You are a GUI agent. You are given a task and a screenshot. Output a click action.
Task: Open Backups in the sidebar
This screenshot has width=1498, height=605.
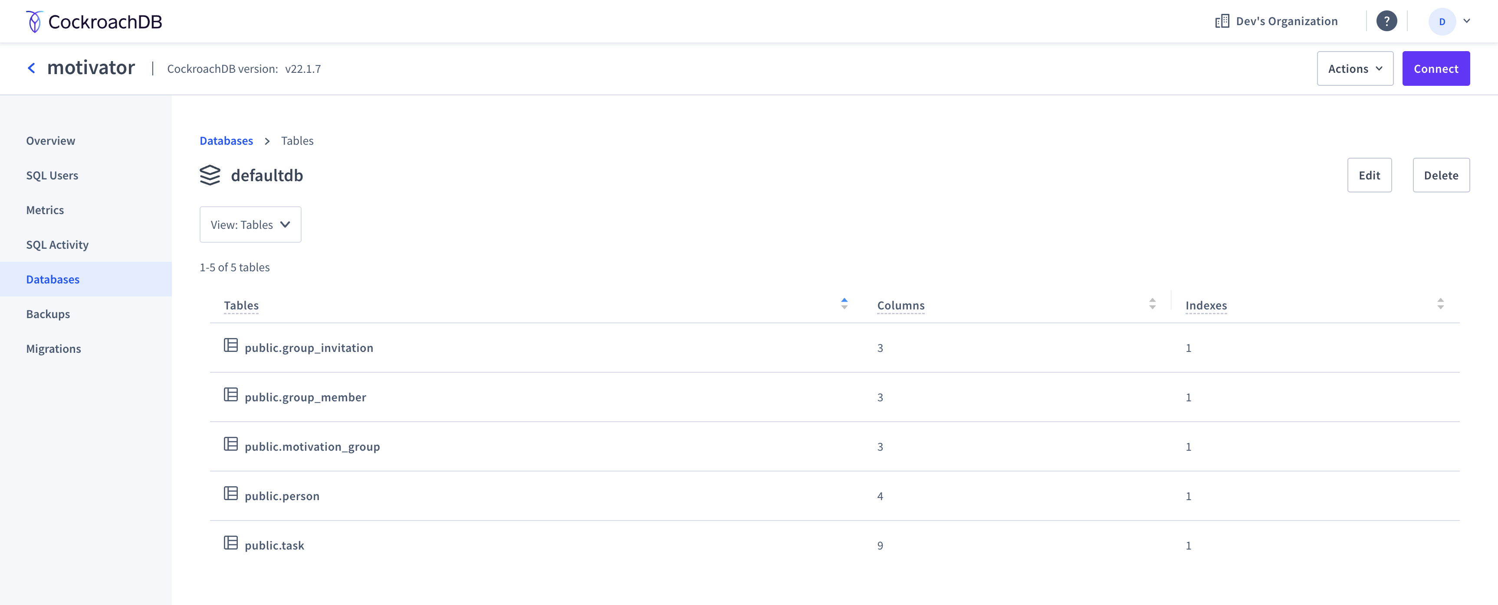coord(48,314)
